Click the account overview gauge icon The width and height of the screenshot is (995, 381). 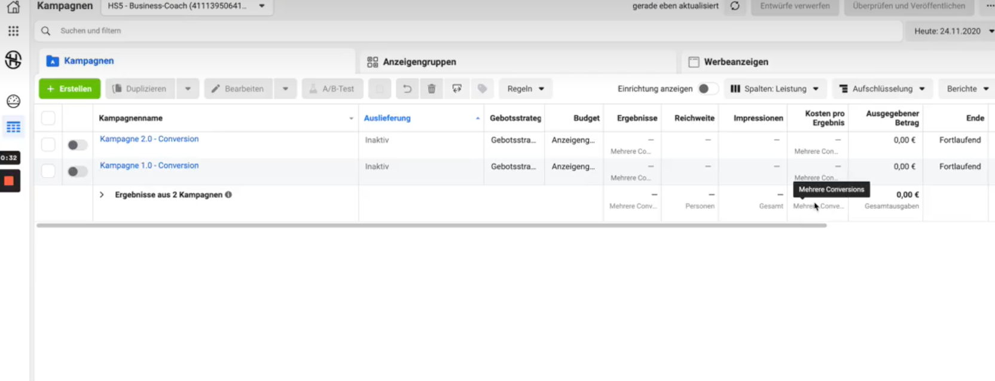[x=13, y=101]
